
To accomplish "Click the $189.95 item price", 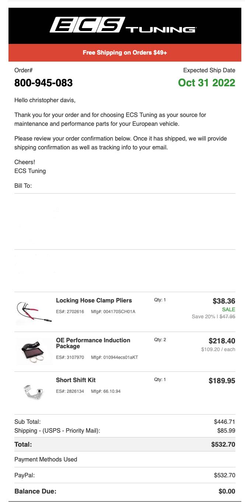I will pyautogui.click(x=221, y=381).
